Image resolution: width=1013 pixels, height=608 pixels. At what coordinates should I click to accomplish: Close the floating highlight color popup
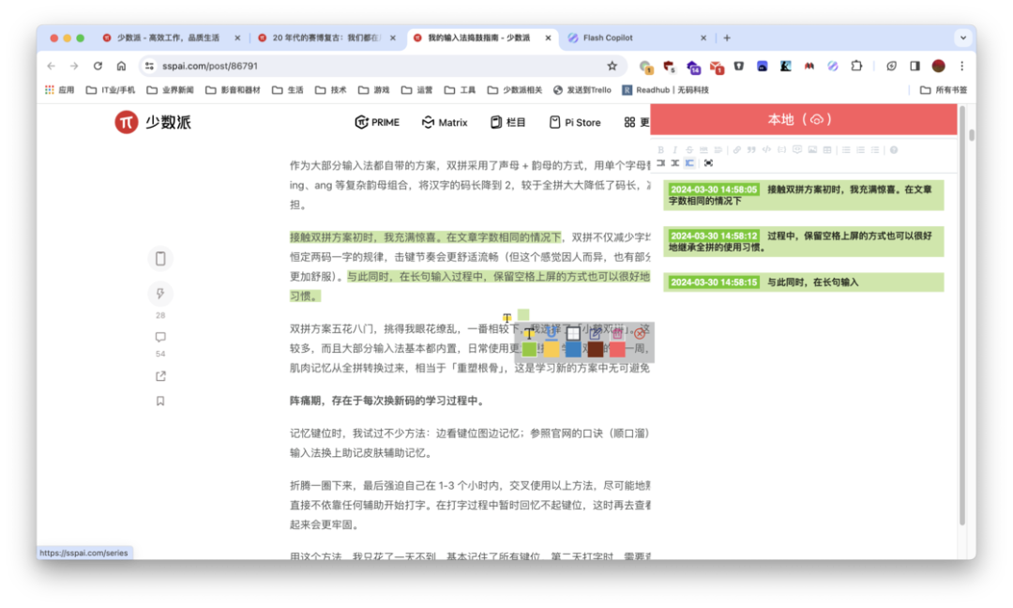640,333
